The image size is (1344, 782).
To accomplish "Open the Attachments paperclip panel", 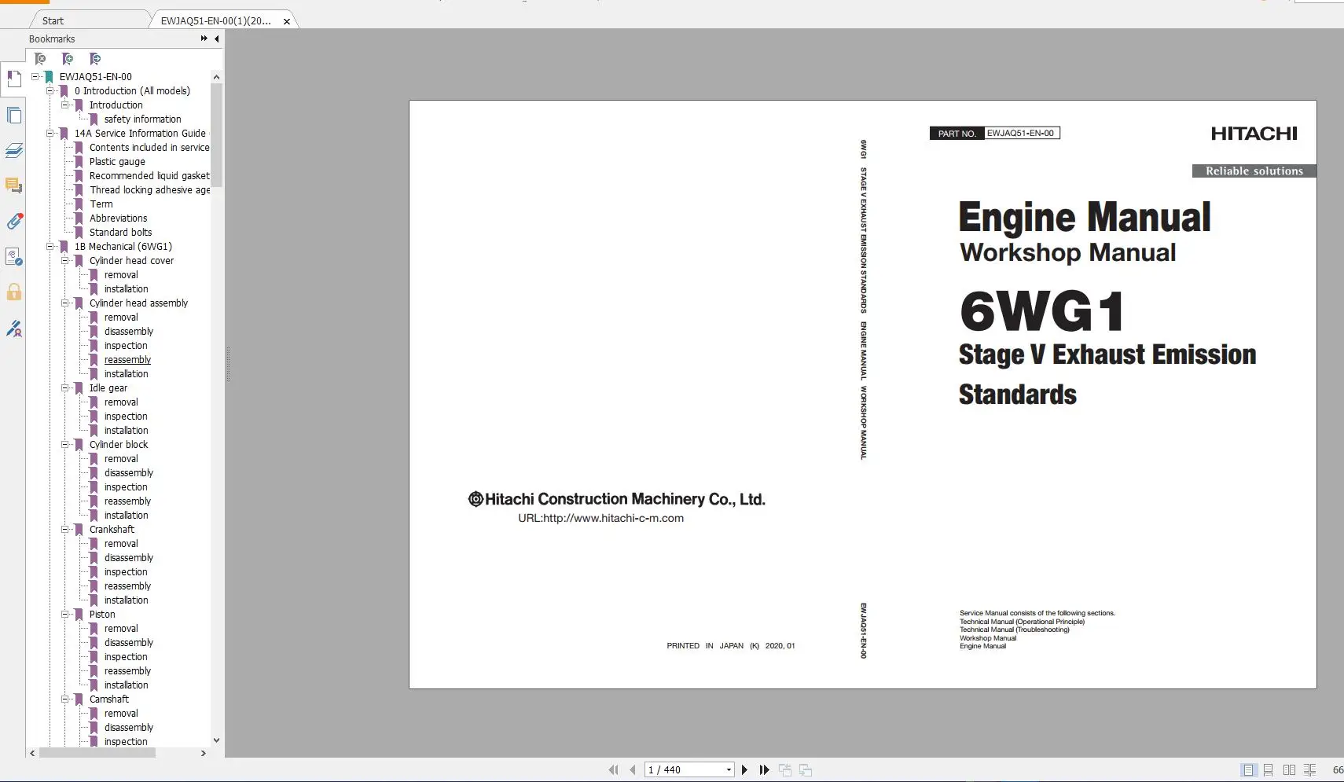I will pyautogui.click(x=14, y=222).
